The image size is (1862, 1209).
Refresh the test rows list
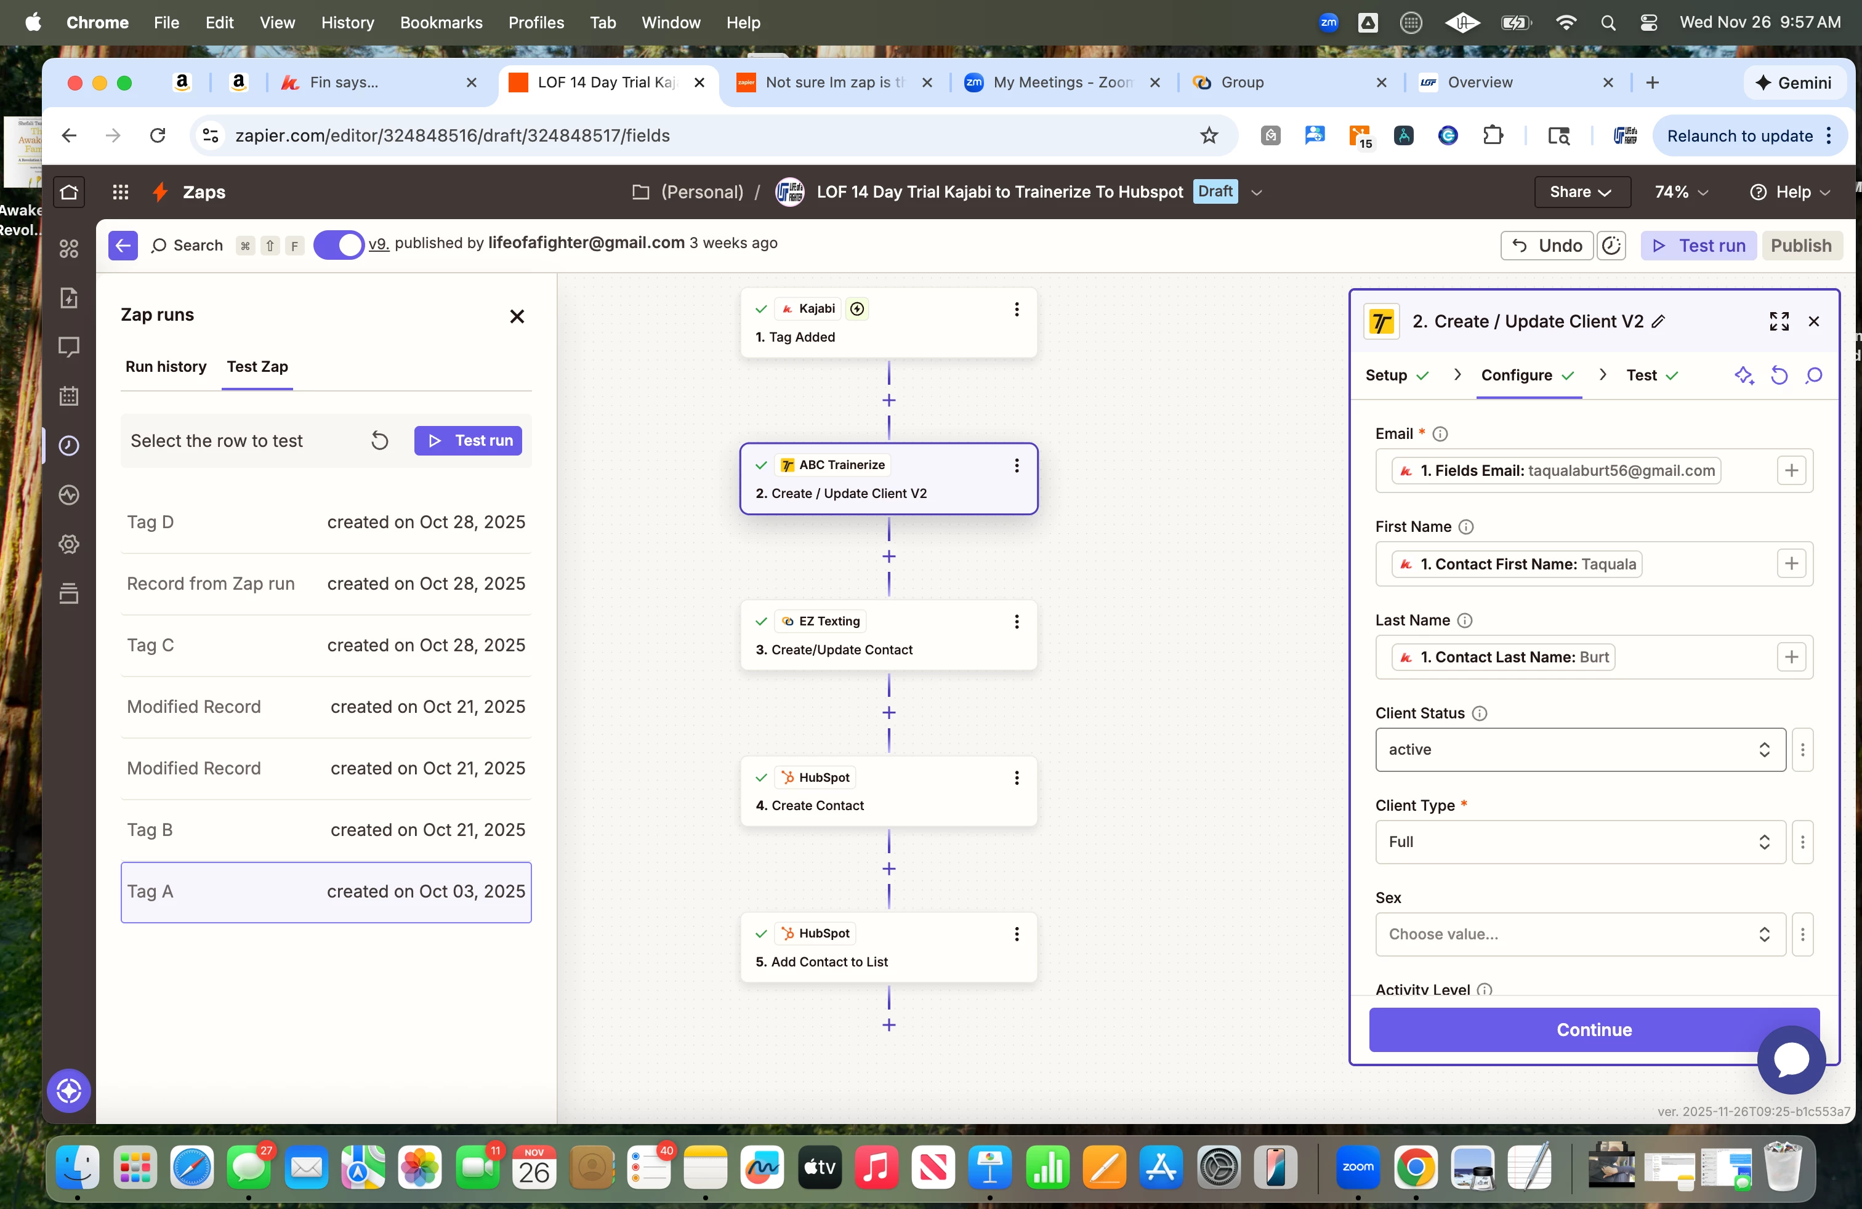click(x=379, y=441)
